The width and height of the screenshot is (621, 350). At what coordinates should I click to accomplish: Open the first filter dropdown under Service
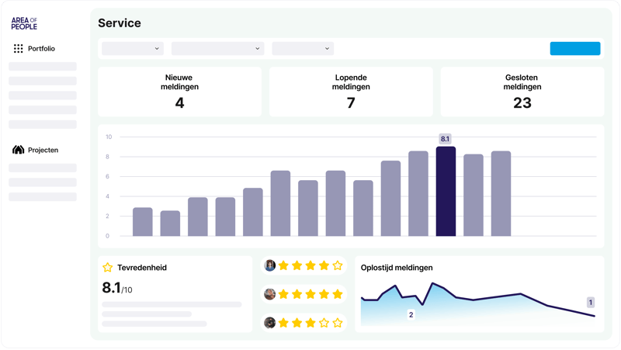(133, 49)
